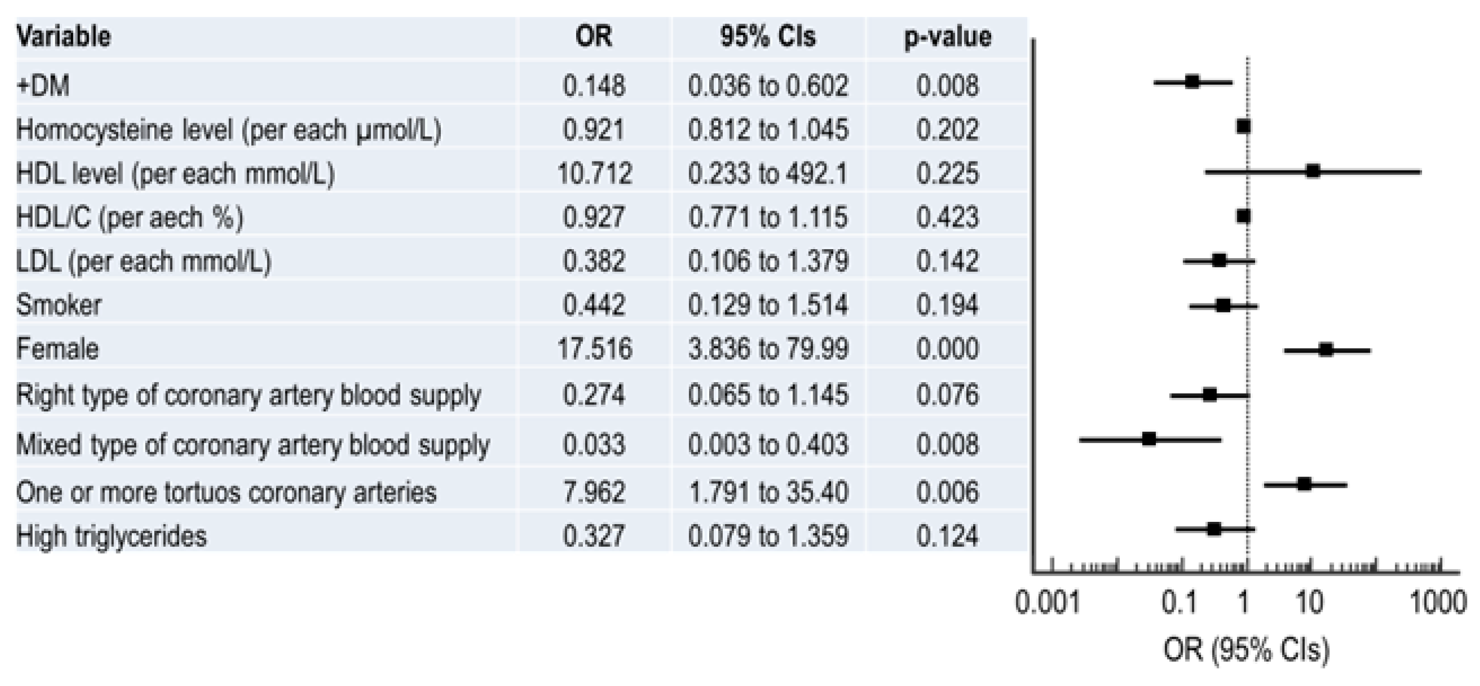
Task: Click the Mixed type of coronary artery row label
Action: pos(253,445)
